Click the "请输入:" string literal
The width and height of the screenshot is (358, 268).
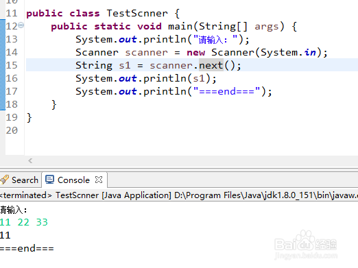215,40
